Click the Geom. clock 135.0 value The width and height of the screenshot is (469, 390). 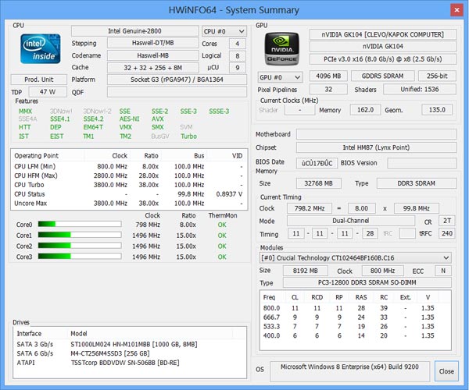(x=437, y=110)
